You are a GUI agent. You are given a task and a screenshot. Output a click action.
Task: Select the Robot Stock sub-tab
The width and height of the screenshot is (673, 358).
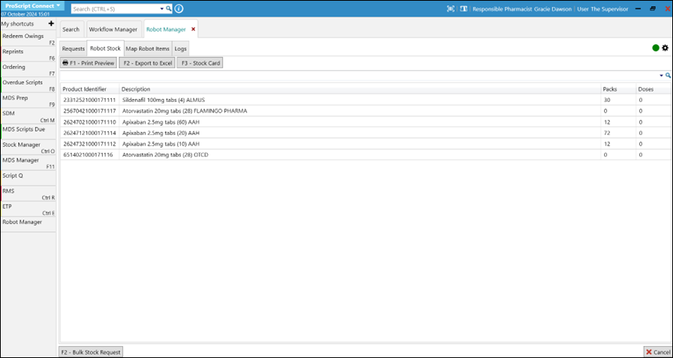(105, 49)
